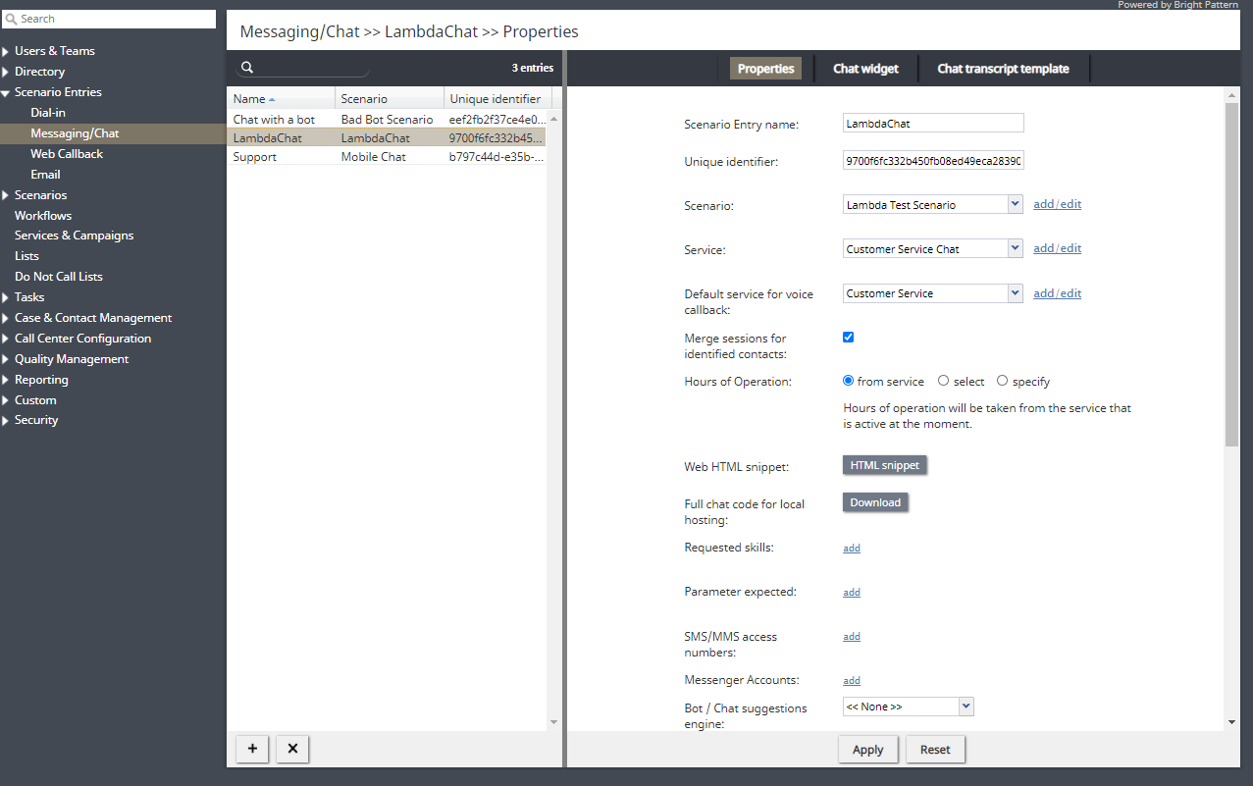
Task: Open the Chat transcript template tab
Action: (1003, 69)
